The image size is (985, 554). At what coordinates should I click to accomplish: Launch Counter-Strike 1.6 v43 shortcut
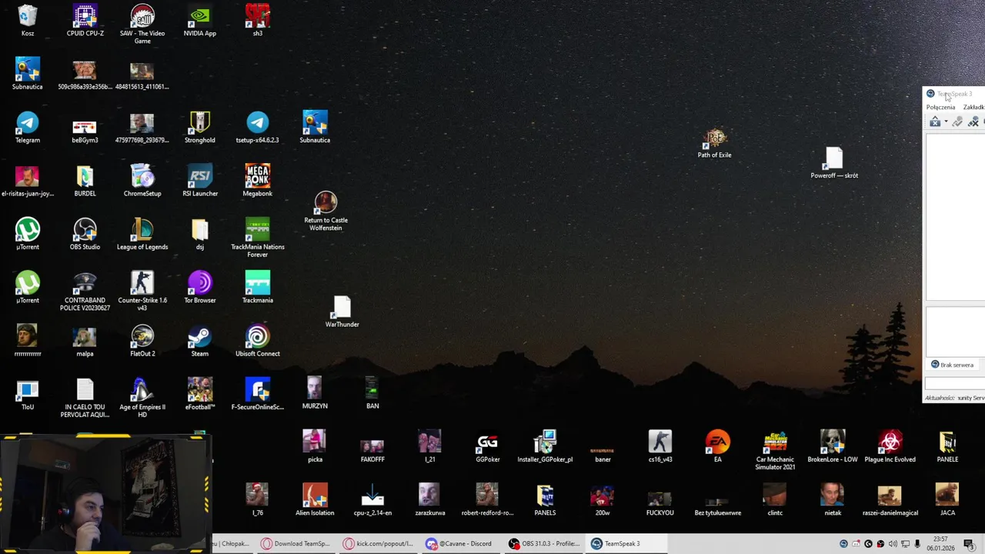coord(142,291)
